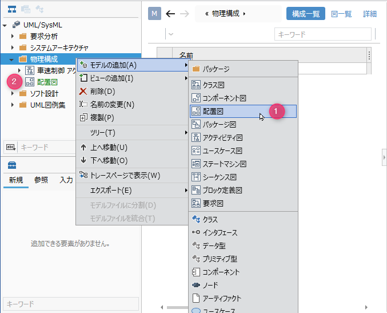Switch to 詳細 view
Screen dimensions: 387x313
click(x=370, y=14)
